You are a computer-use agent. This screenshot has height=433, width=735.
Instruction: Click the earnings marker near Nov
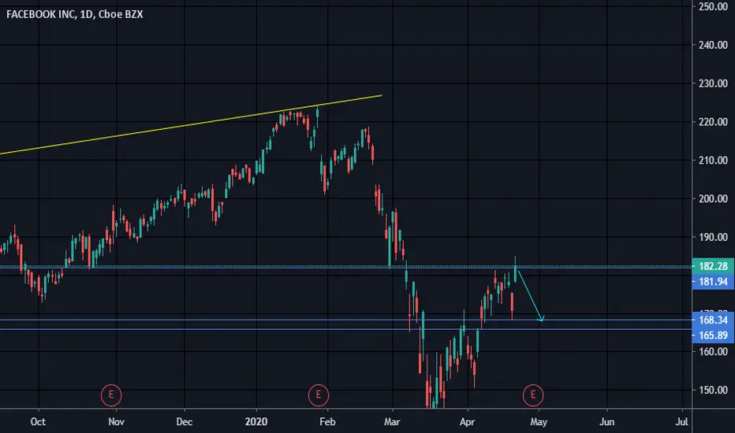click(x=111, y=395)
